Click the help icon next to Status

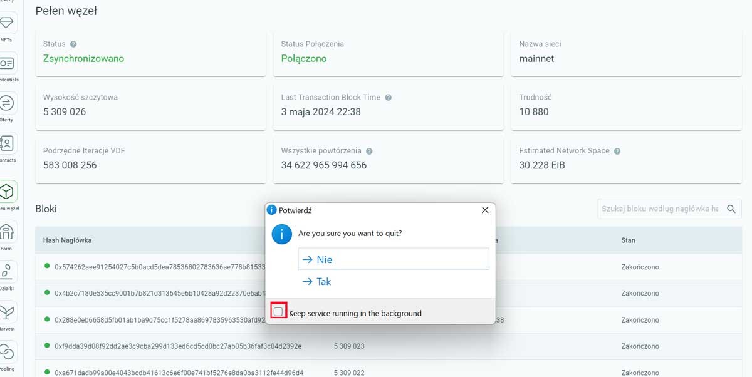click(x=73, y=44)
